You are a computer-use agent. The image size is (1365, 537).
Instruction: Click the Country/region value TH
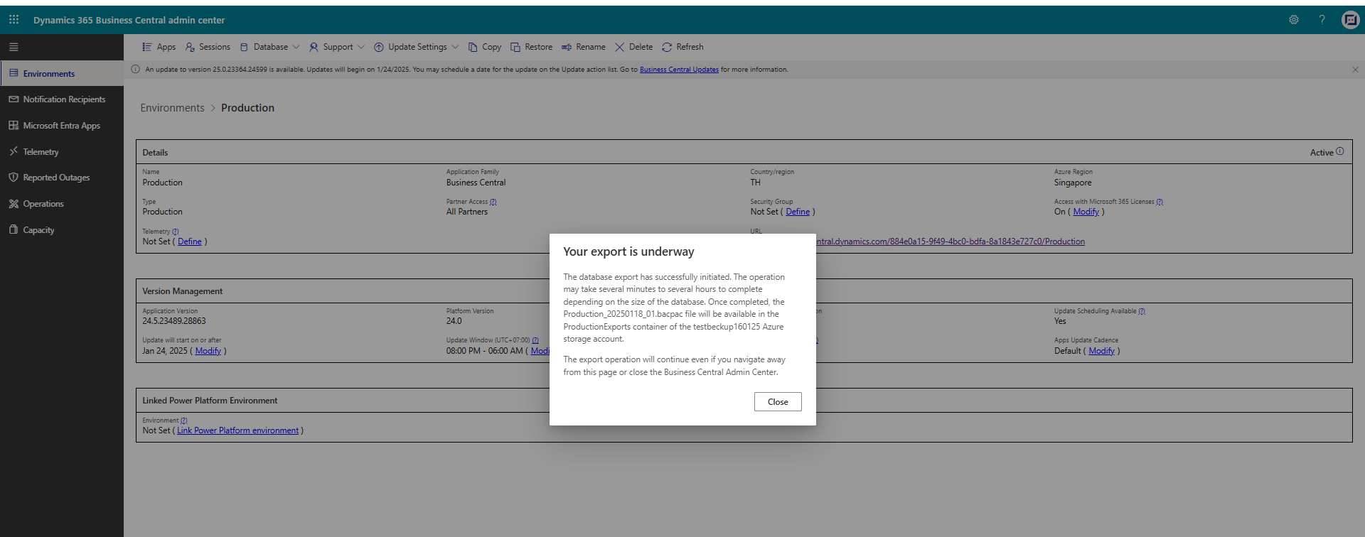coord(755,183)
